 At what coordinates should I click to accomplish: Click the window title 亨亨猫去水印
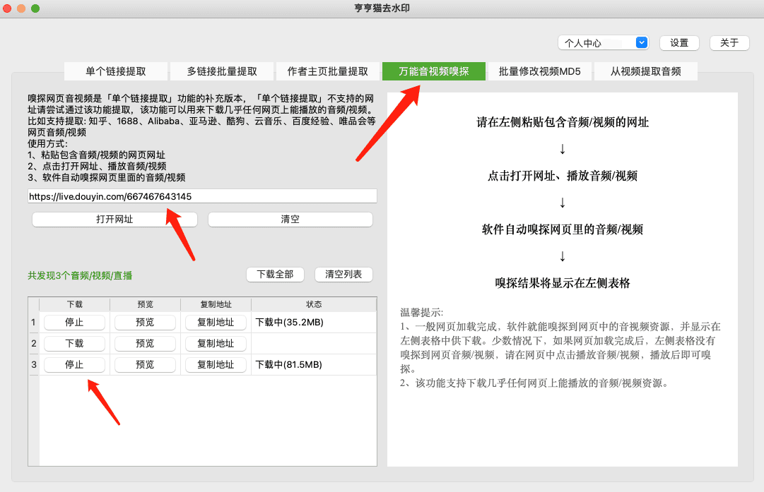(x=382, y=8)
